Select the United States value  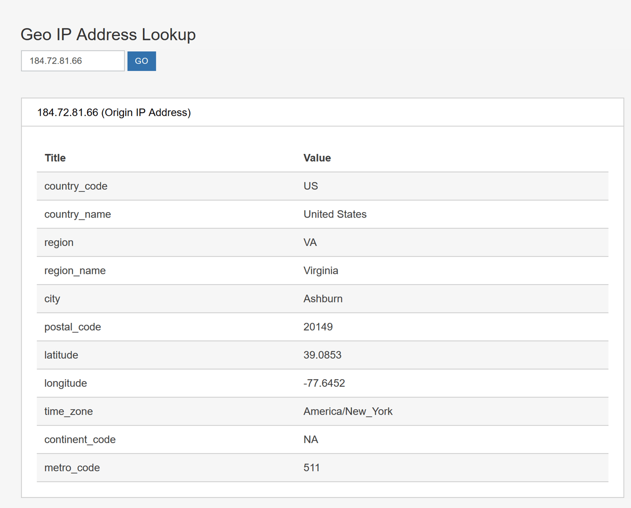tap(335, 214)
